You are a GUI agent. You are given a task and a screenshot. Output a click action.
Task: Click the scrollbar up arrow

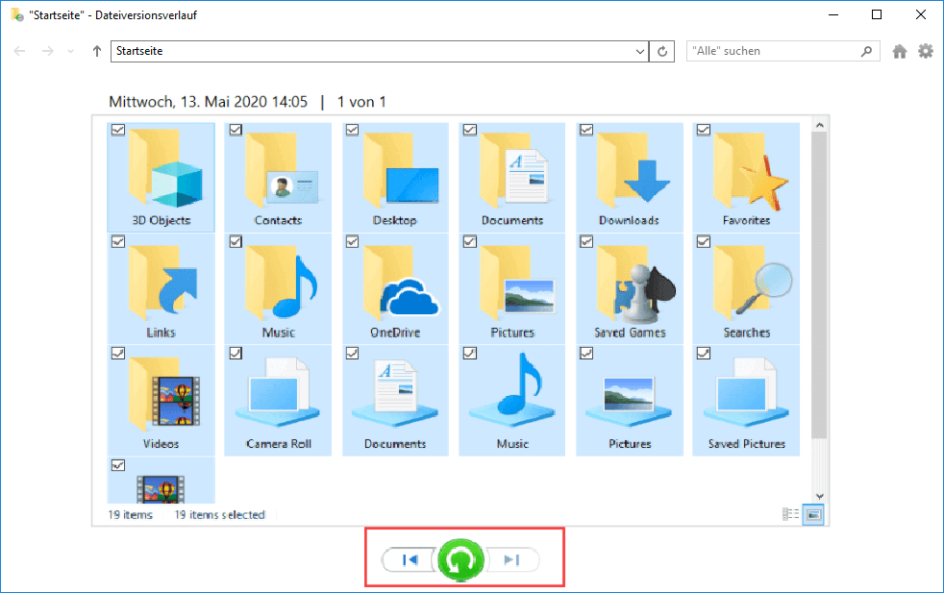(x=819, y=125)
